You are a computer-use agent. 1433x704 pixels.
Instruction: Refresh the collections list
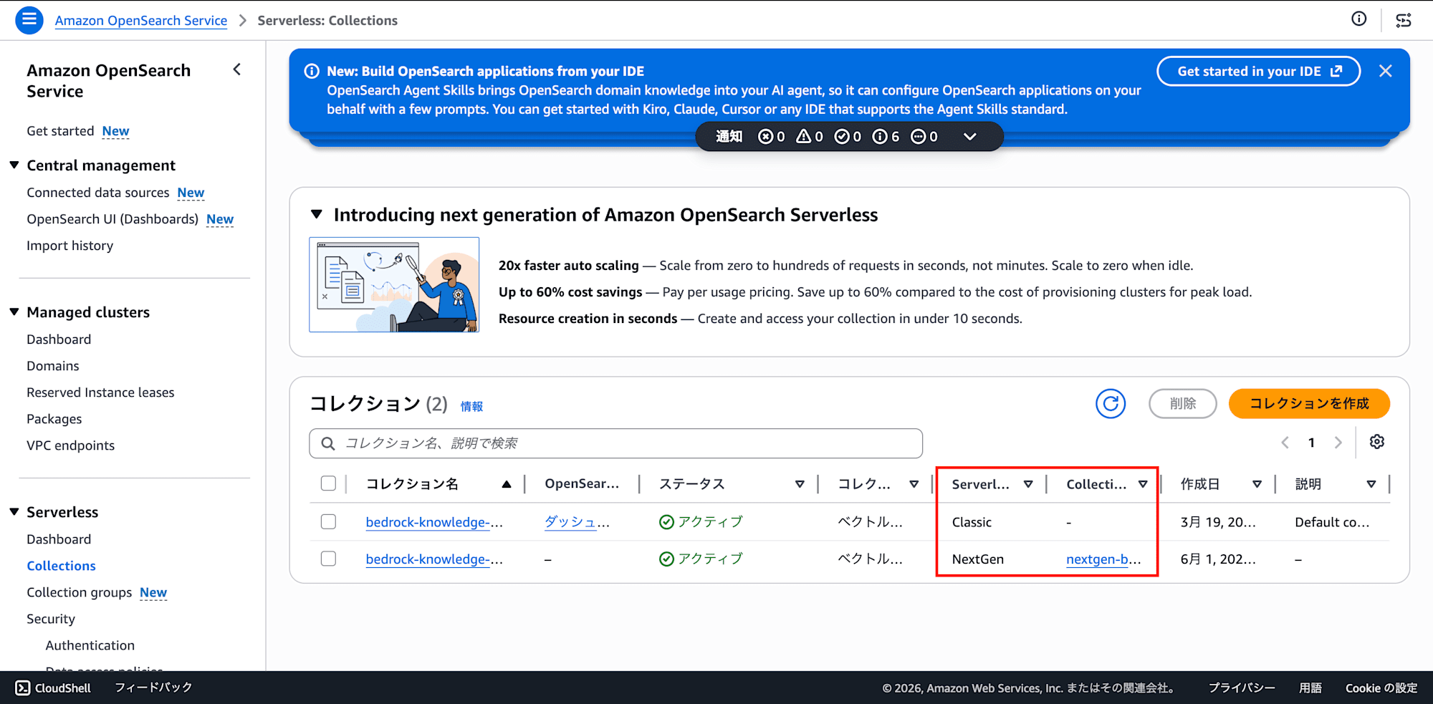tap(1111, 404)
